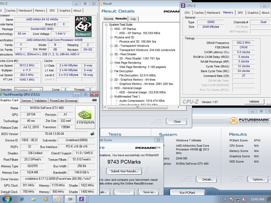
Task: Select 'Web Page Rendering: 3.106 pages/s' row
Action: point(142,67)
